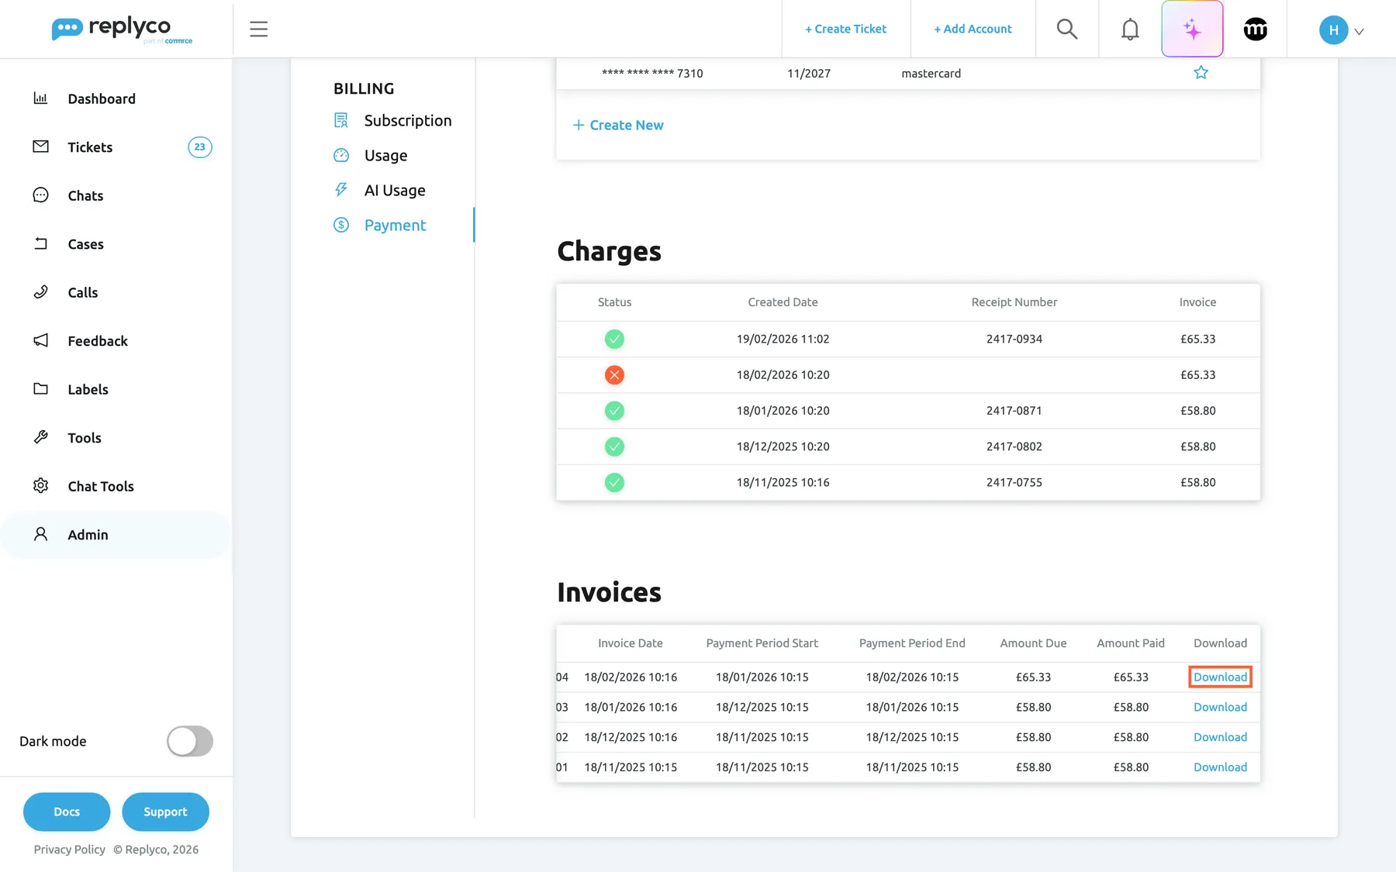Viewport: 1396px width, 872px height.
Task: Click the Replyco logo
Action: (x=122, y=29)
